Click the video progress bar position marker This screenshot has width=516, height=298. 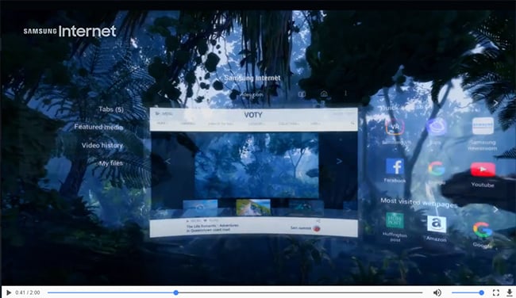[175, 292]
